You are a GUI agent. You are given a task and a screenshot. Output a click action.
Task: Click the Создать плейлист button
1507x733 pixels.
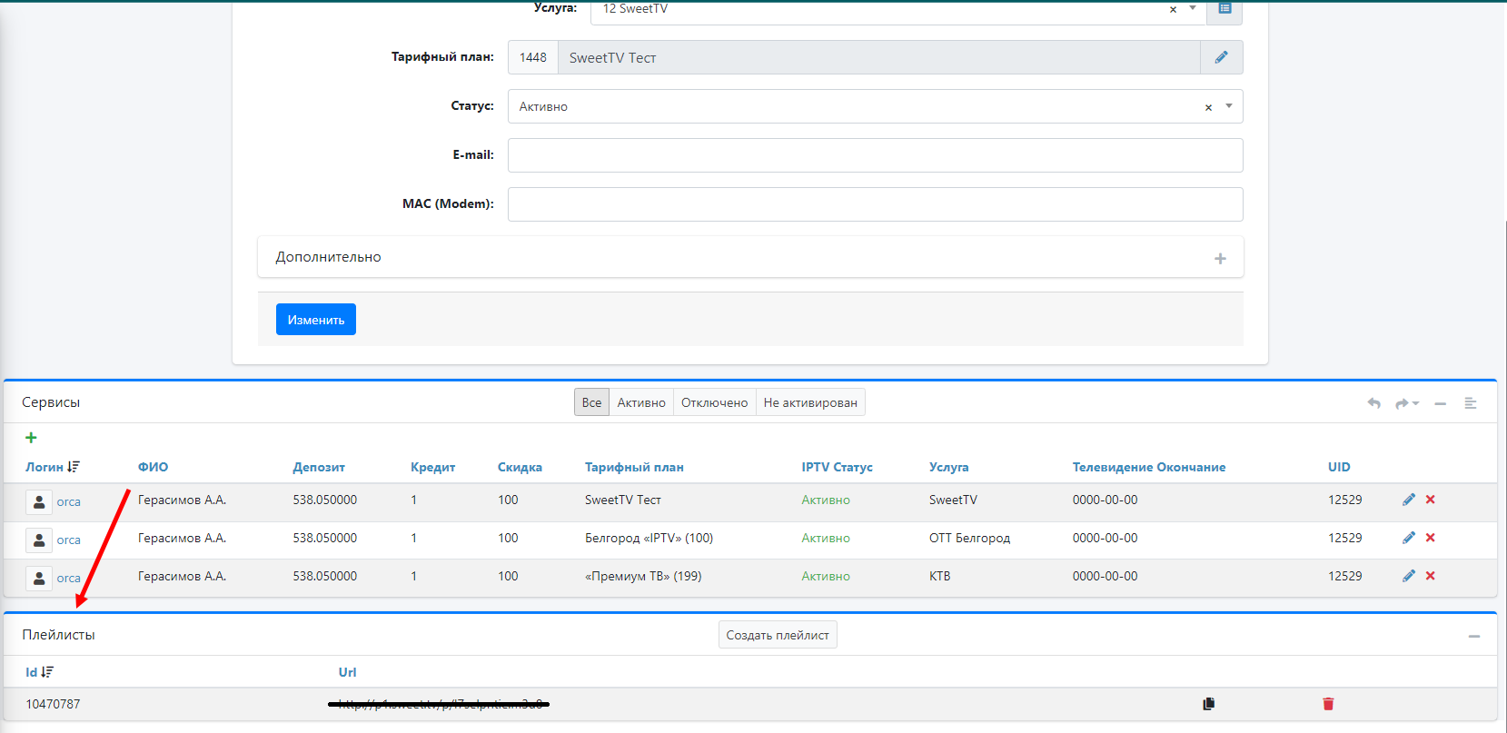(778, 635)
